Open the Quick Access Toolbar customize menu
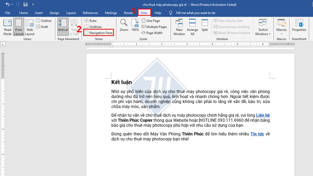The image size is (313, 176). pyautogui.click(x=33, y=4)
